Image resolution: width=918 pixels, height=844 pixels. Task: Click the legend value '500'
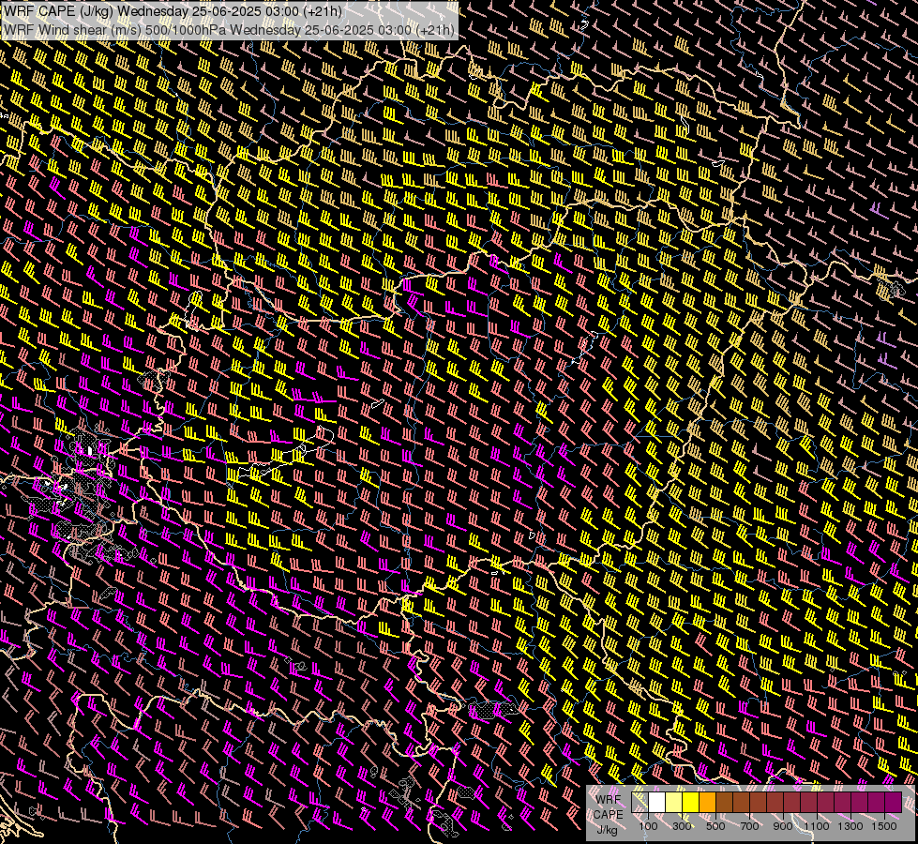(715, 826)
